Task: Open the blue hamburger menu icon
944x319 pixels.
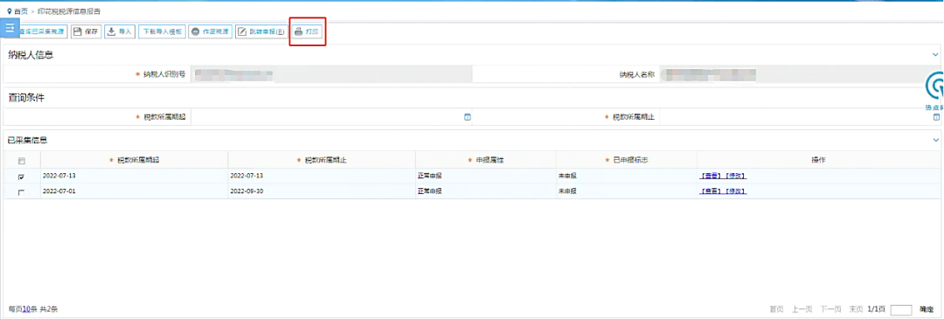Action: [x=10, y=28]
